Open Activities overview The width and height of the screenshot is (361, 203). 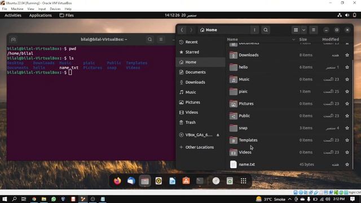pyautogui.click(x=13, y=15)
